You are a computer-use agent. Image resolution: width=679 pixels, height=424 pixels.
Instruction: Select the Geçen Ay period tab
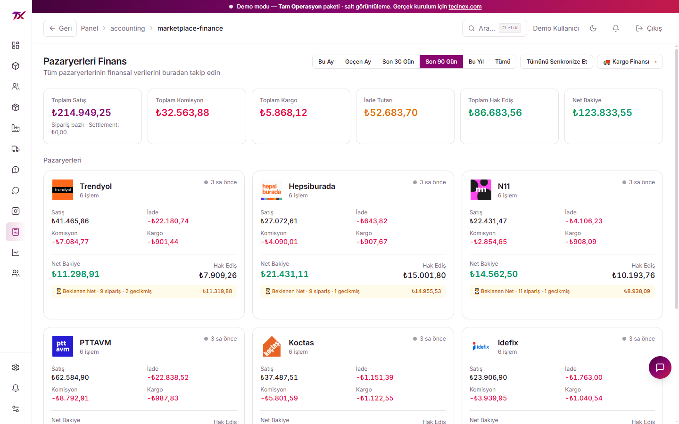pos(358,62)
